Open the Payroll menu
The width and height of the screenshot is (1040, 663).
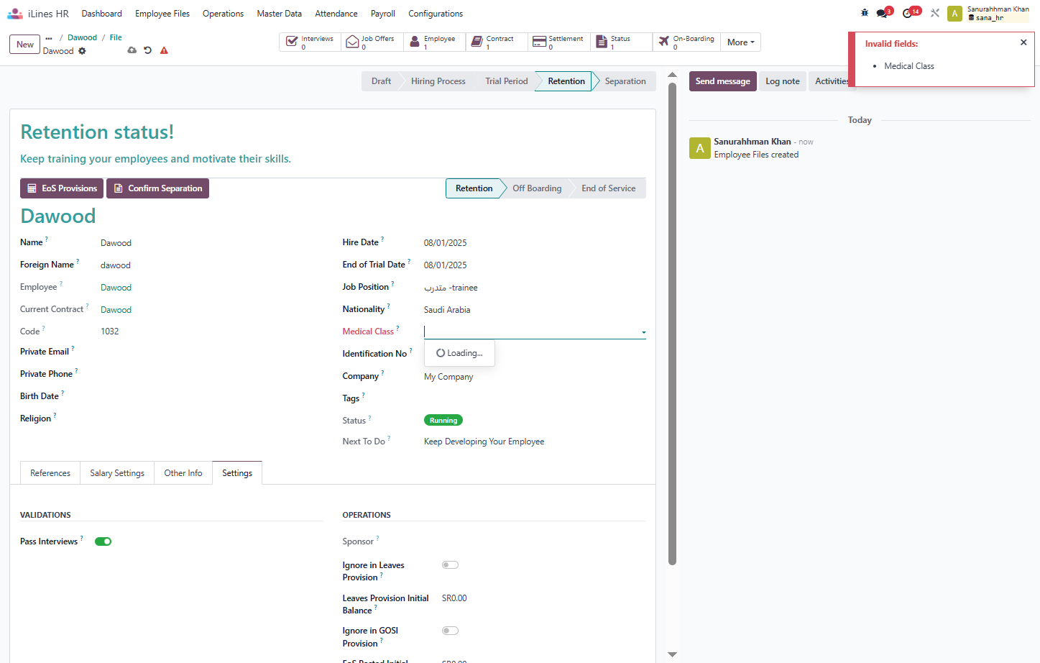coord(383,14)
